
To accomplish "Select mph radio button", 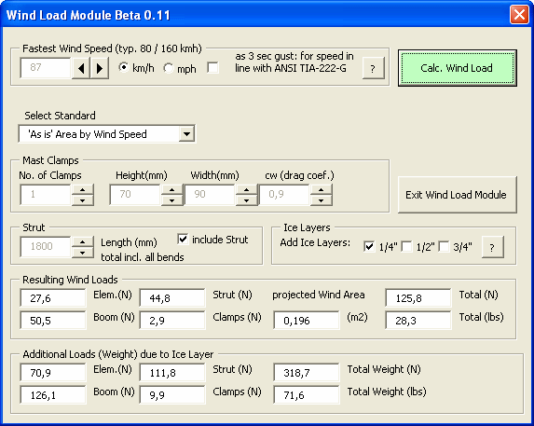I will point(168,68).
